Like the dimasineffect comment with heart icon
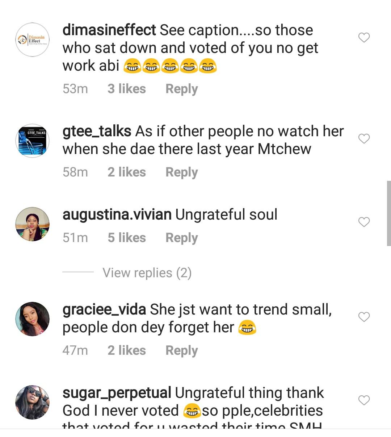Viewport: 391px width, 437px height. coord(364,38)
